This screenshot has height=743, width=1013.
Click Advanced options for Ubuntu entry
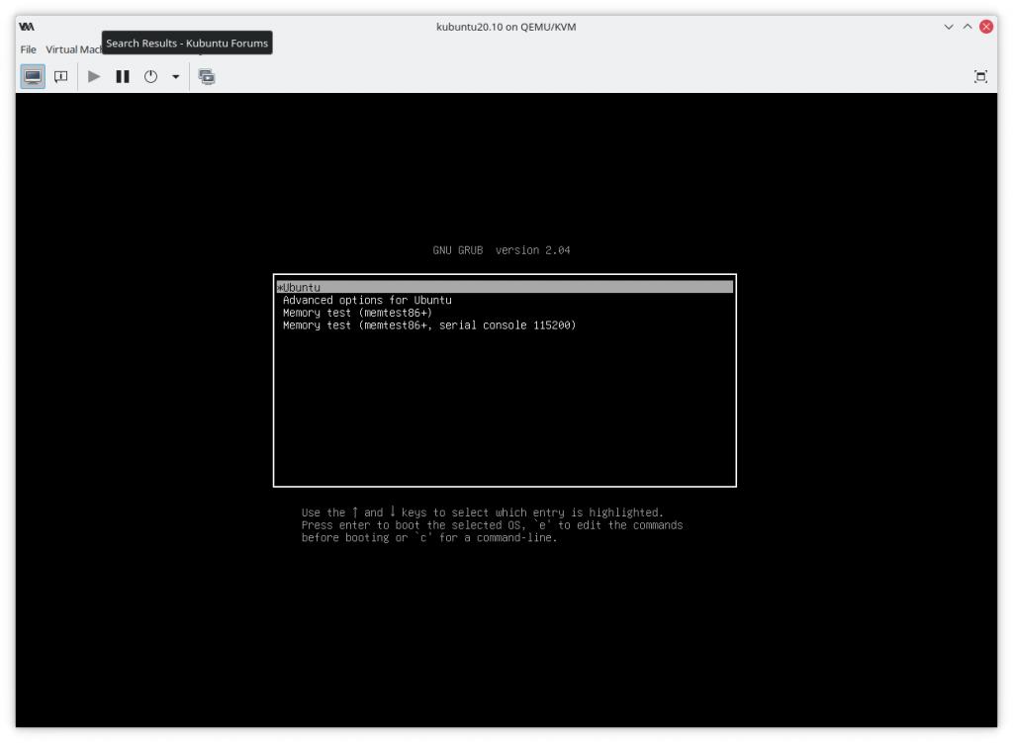pyautogui.click(x=368, y=300)
